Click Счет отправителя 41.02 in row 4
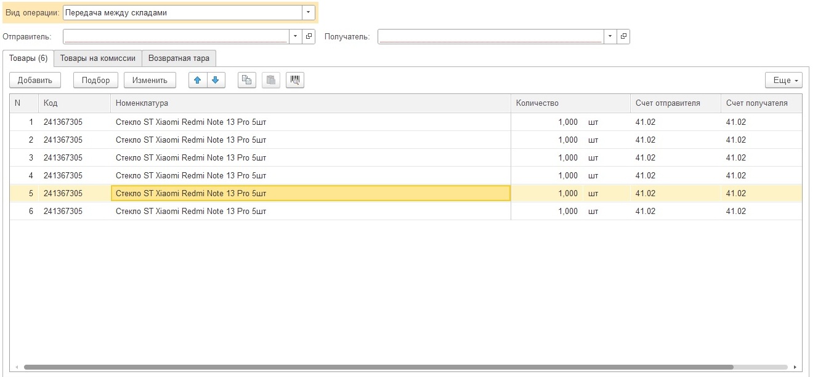Image resolution: width=818 pixels, height=377 pixels. (x=646, y=175)
